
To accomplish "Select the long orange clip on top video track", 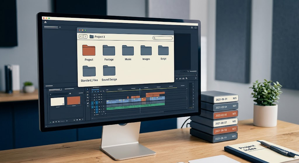I will [155, 93].
